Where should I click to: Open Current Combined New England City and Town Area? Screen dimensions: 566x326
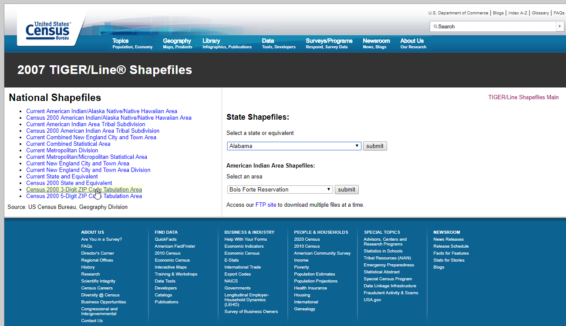click(x=91, y=138)
